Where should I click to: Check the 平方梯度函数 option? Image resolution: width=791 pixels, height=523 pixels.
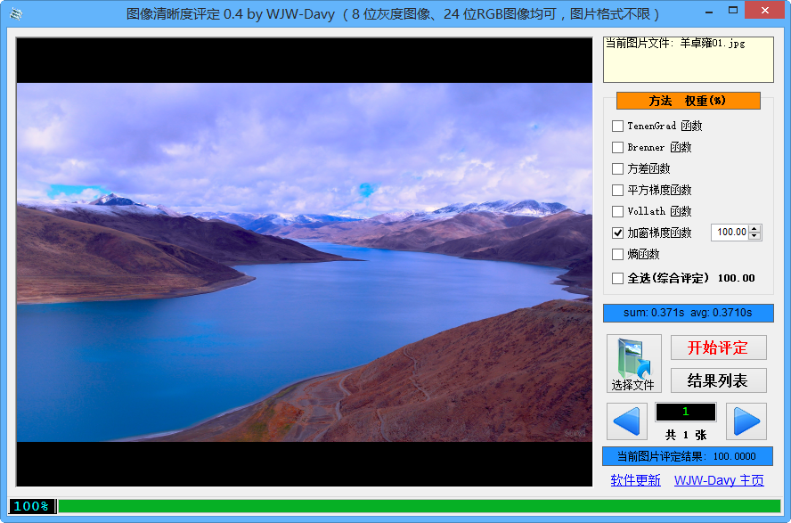[x=617, y=190]
